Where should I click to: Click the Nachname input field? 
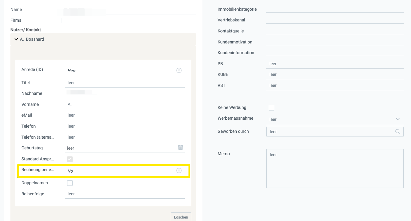pyautogui.click(x=125, y=93)
